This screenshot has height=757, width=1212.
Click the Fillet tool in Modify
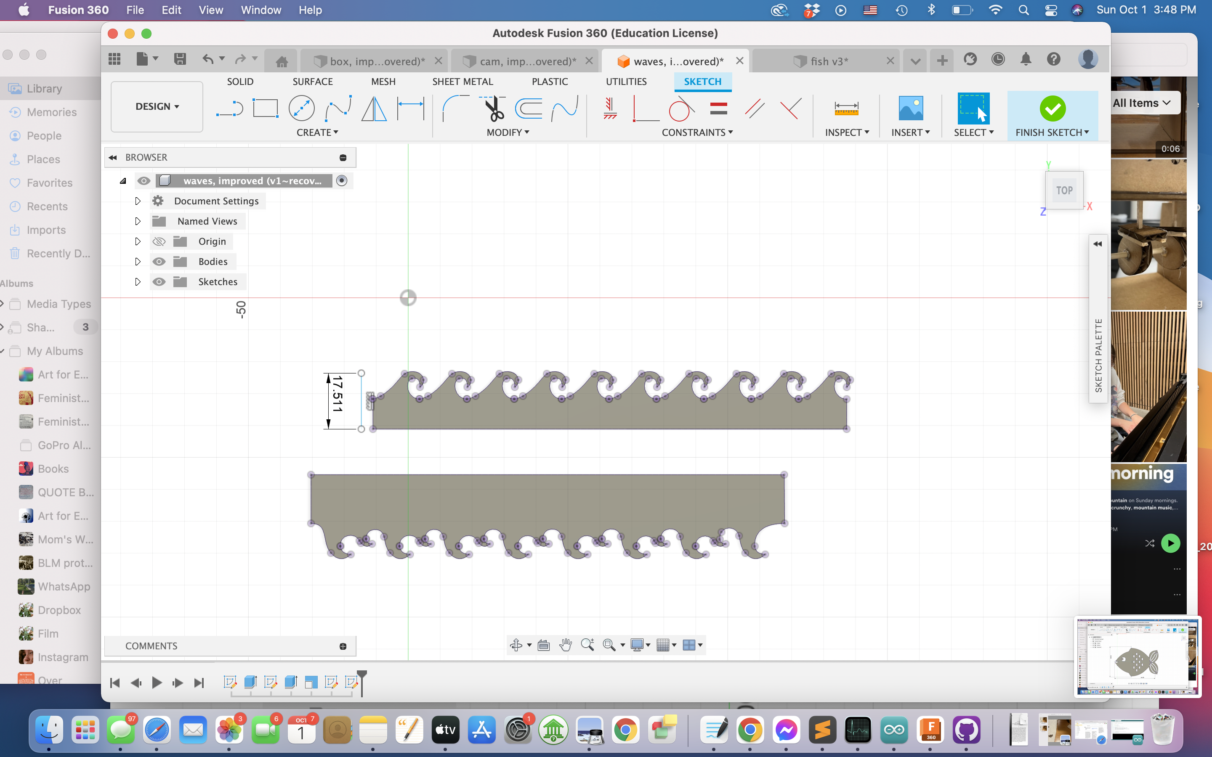(x=454, y=108)
